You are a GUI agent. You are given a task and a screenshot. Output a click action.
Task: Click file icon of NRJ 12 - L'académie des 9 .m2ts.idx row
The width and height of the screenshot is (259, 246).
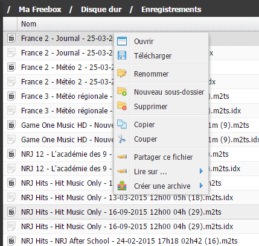(x=11, y=168)
